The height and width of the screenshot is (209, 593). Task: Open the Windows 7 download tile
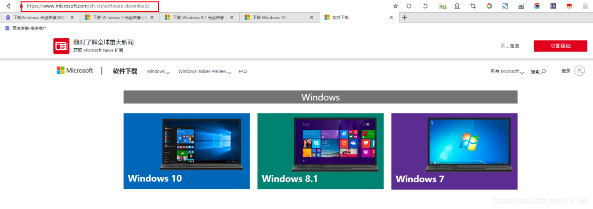(454, 151)
